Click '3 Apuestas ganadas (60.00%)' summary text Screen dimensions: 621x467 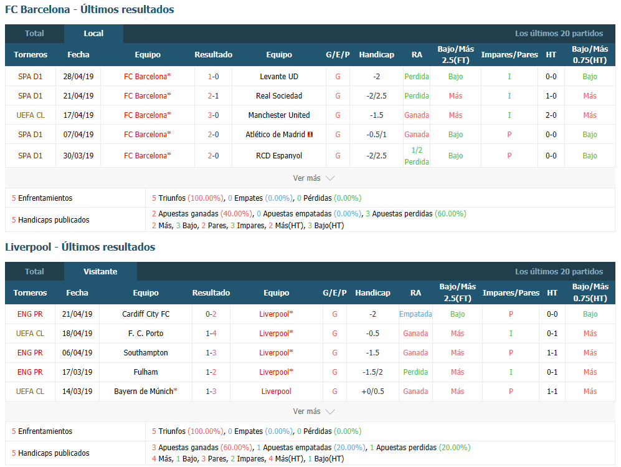(x=202, y=447)
